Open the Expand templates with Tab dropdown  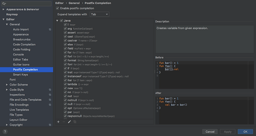pos(100,14)
